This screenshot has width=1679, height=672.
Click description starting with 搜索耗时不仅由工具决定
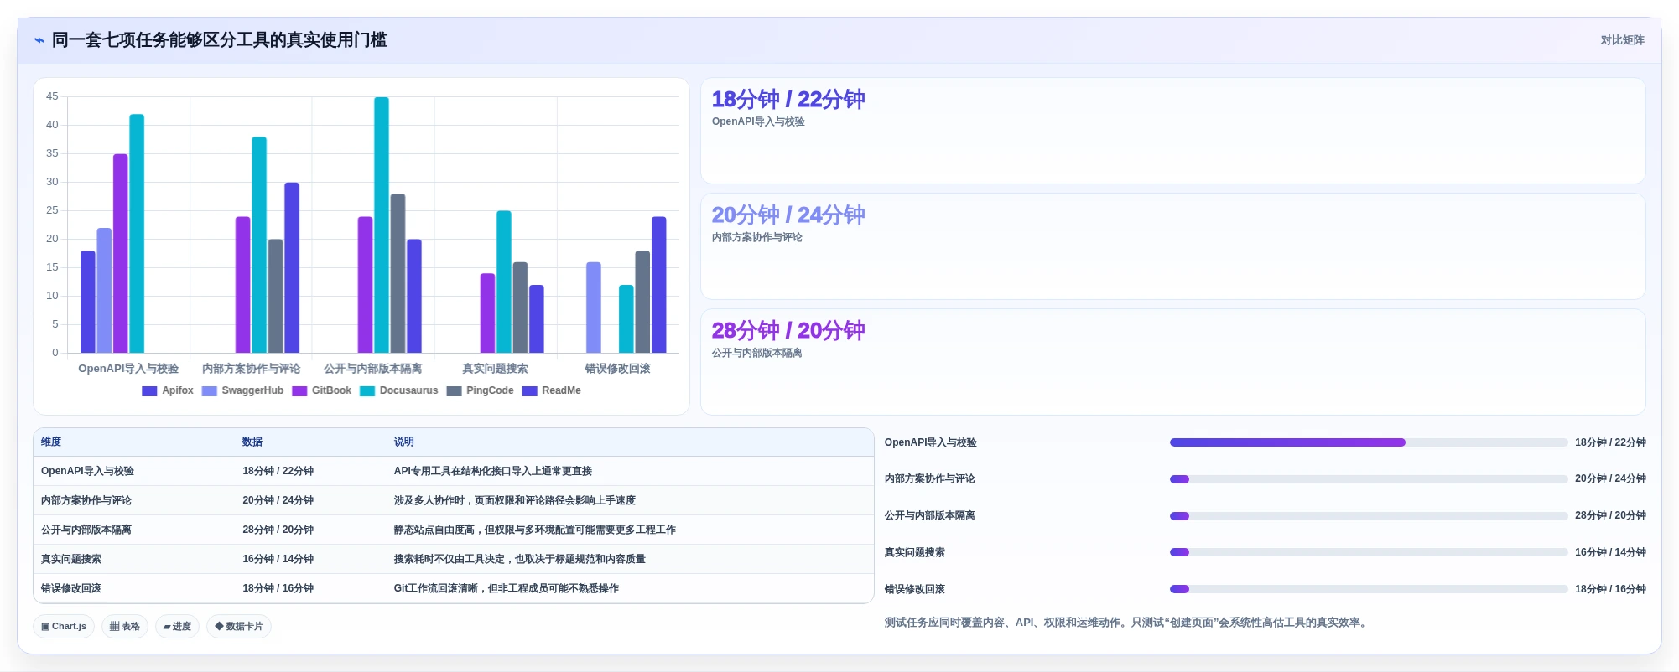pos(520,559)
